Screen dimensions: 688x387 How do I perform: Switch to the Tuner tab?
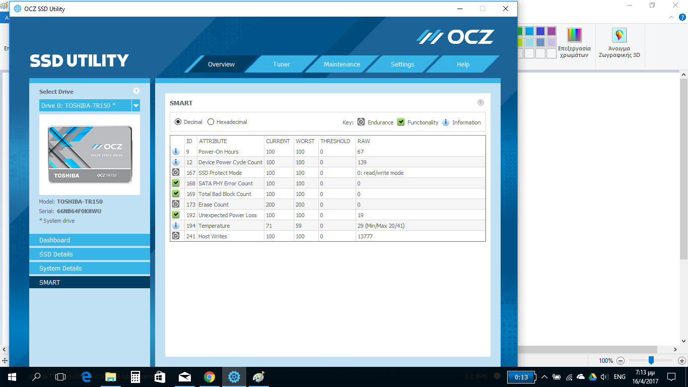(x=281, y=64)
